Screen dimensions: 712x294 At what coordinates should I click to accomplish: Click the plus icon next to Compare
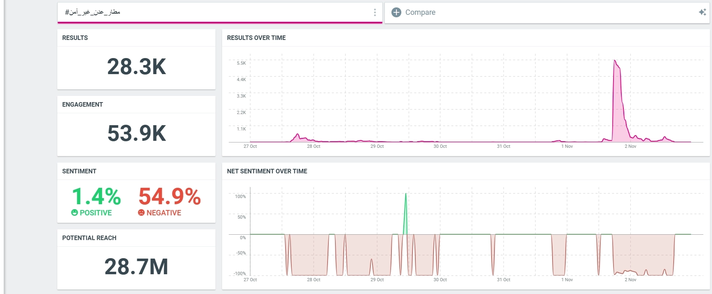pos(396,12)
